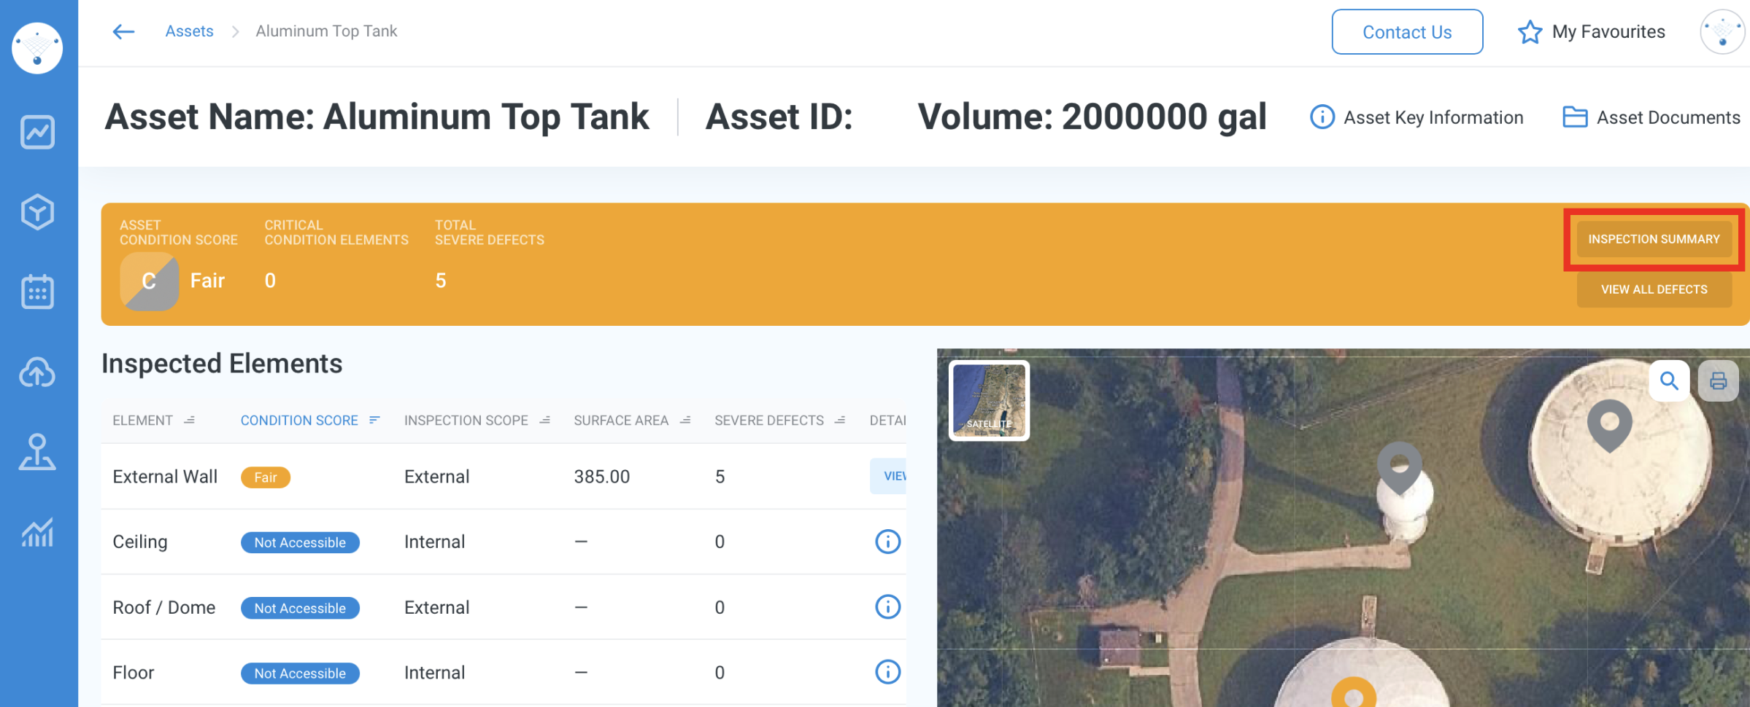Open the dashboard chart sidebar icon
The image size is (1750, 707).
tap(37, 132)
